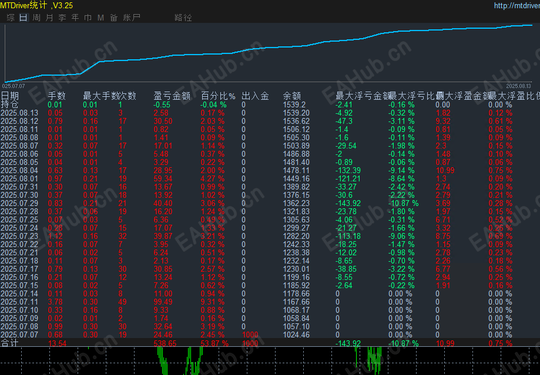The image size is (540, 375).
Task: Open the 备 tab
Action: (113, 18)
